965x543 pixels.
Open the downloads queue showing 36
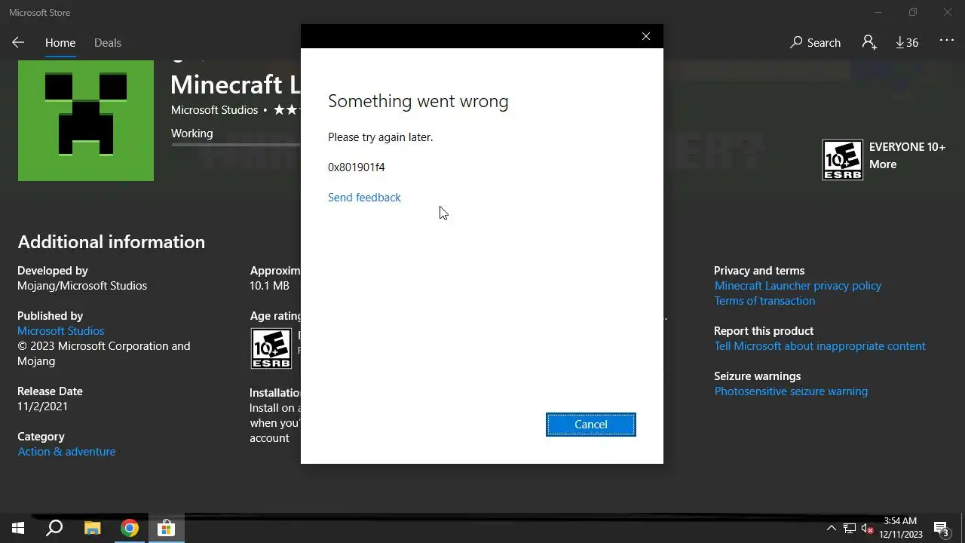[907, 43]
